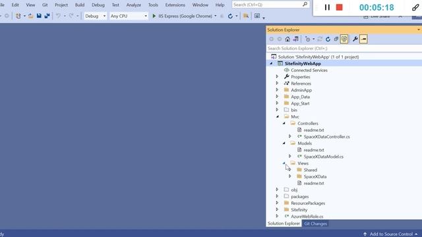
Task: Select the ResourcePackages folder
Action: 308,203
